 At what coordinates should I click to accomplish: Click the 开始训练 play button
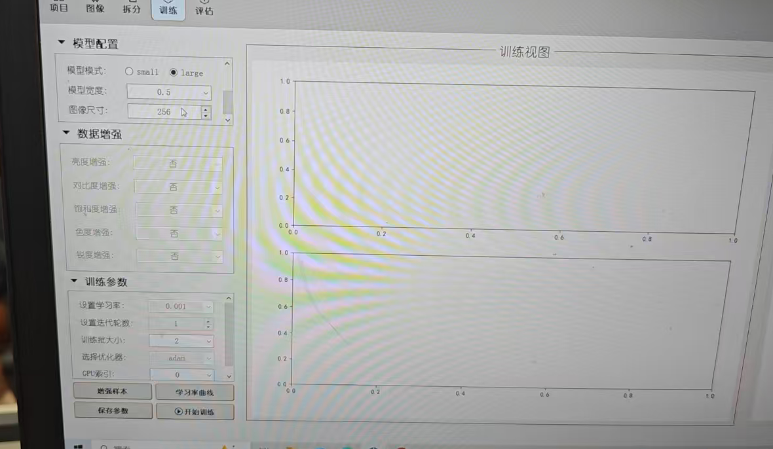click(195, 412)
